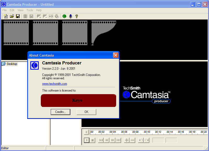The image size is (209, 151).
Task: Click the Credits... button
Action: coord(60,112)
